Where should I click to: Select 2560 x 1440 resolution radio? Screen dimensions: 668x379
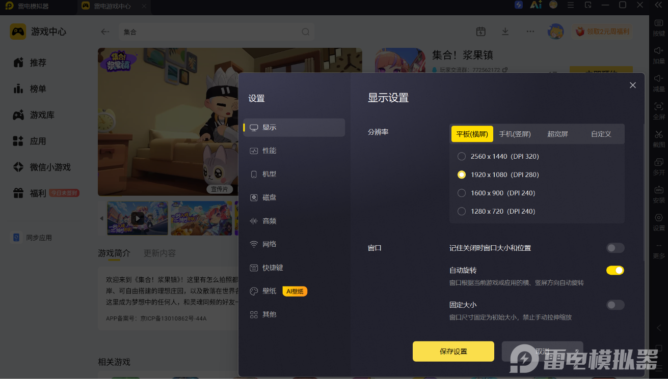point(462,156)
